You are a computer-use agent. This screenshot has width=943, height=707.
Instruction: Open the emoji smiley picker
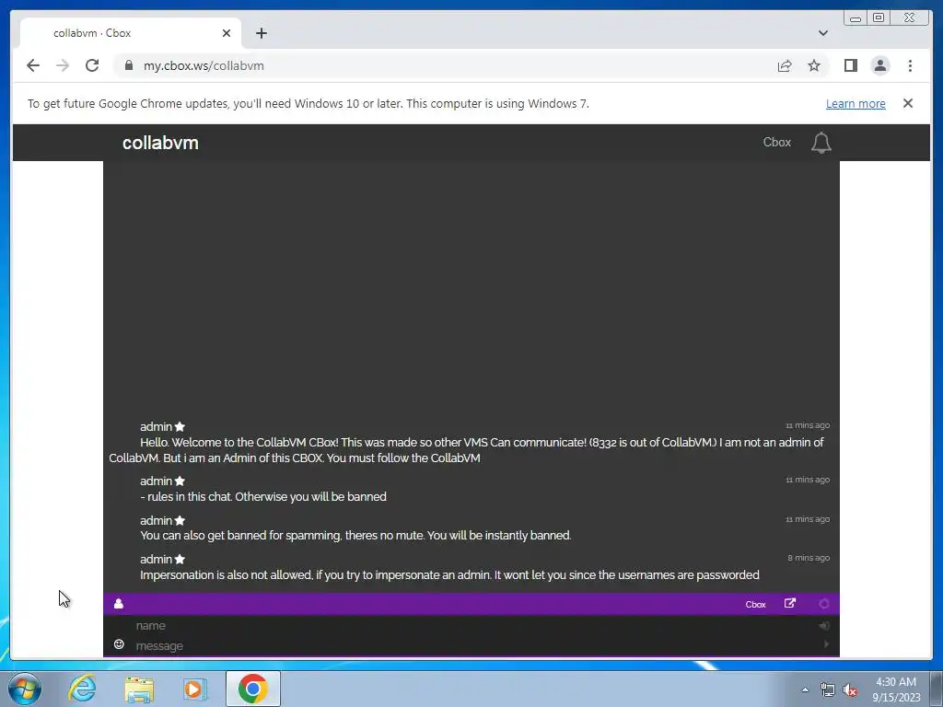119,644
